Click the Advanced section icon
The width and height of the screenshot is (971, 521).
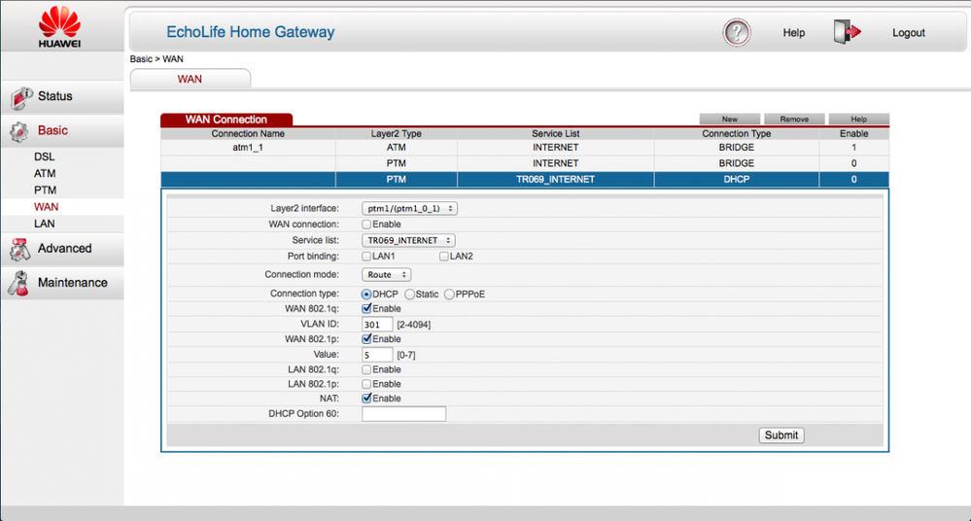coord(20,249)
